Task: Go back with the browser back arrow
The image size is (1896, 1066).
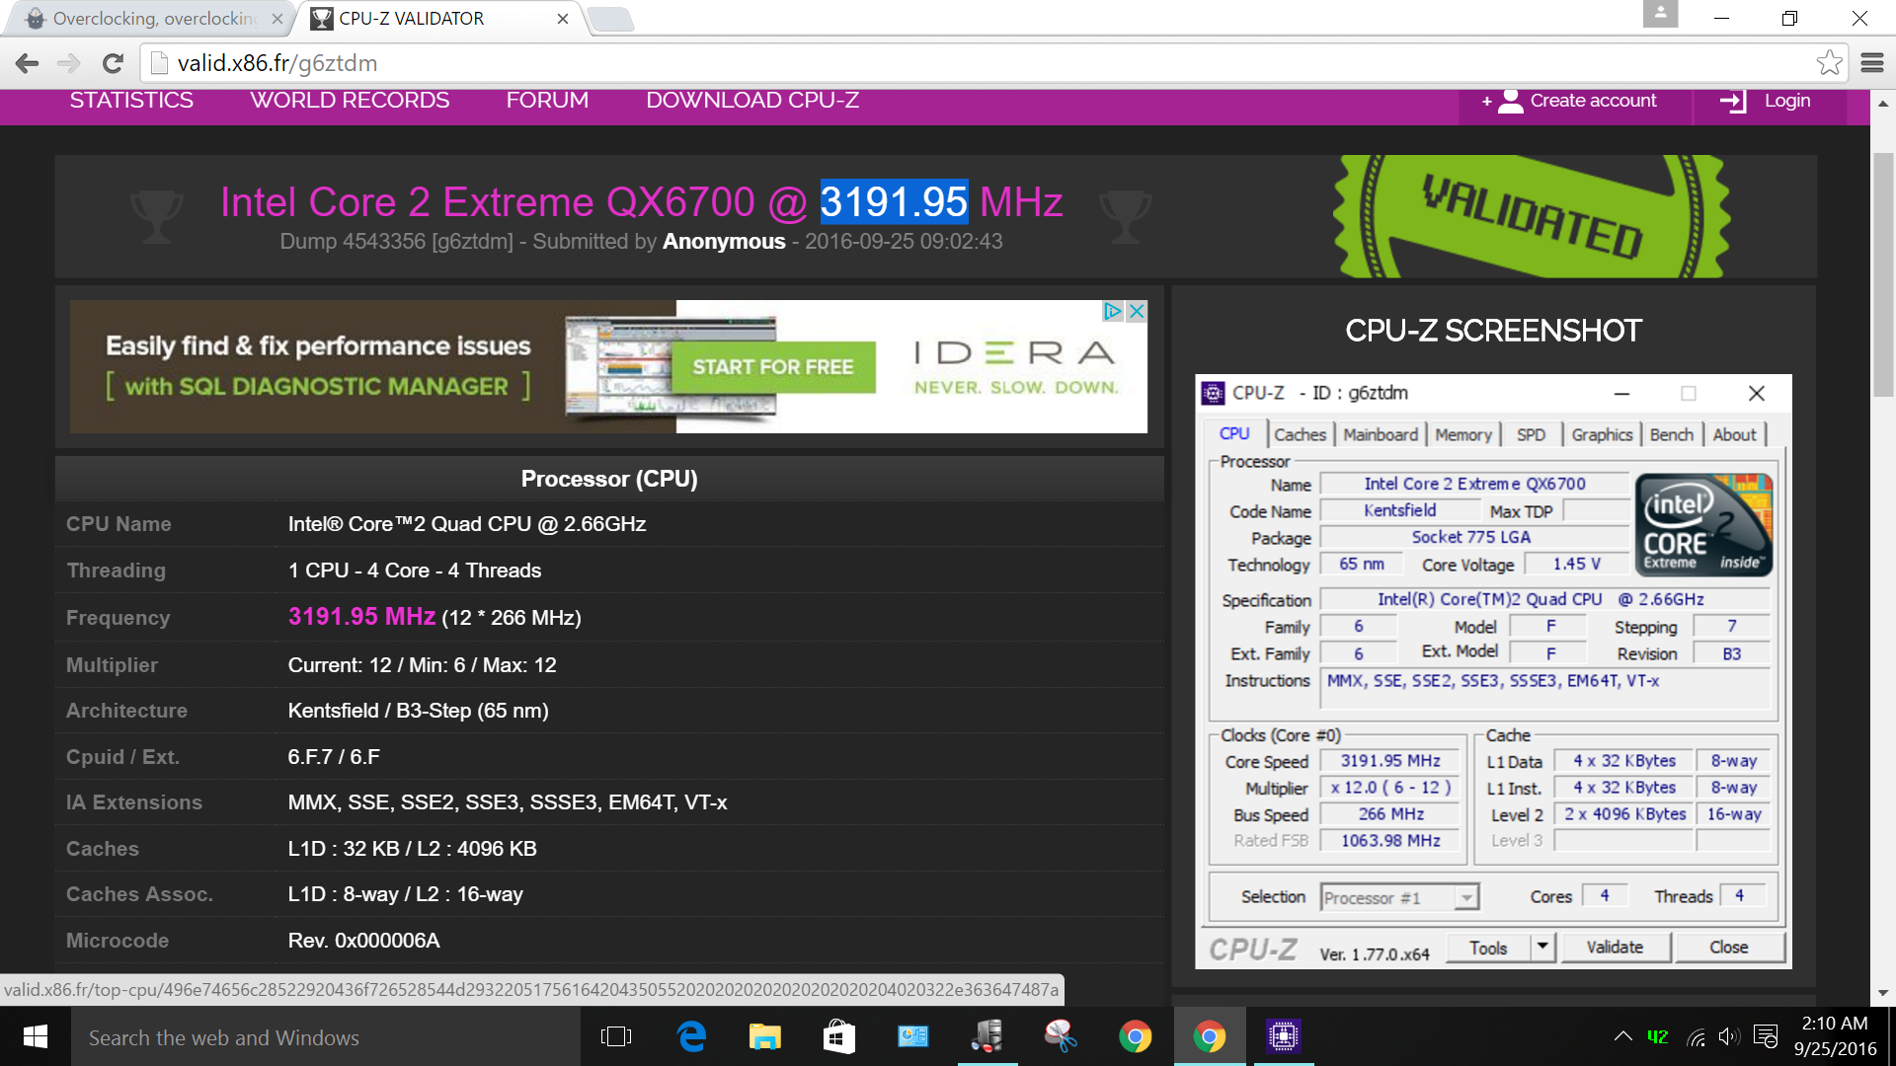Action: click(x=27, y=63)
